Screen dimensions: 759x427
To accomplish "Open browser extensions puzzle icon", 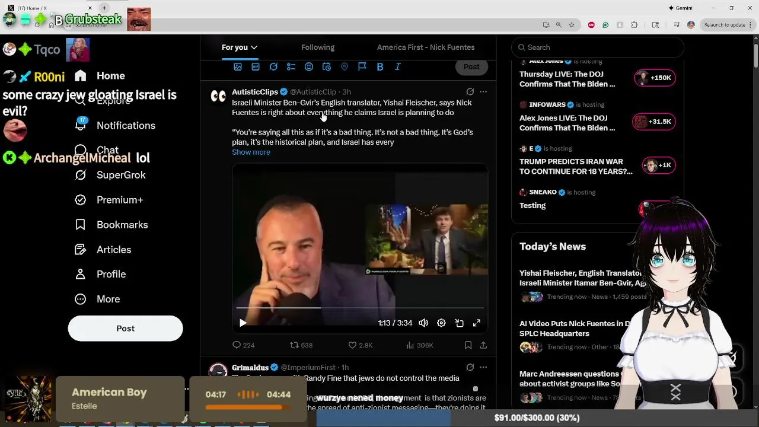I will [x=634, y=25].
